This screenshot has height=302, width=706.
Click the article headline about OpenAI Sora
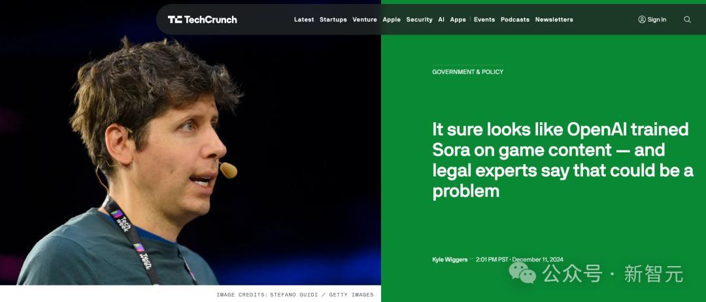click(x=563, y=161)
